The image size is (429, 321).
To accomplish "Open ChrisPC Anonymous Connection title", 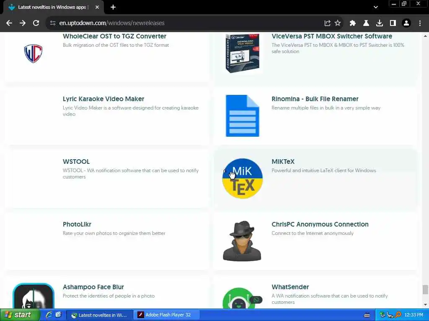I will (320, 224).
